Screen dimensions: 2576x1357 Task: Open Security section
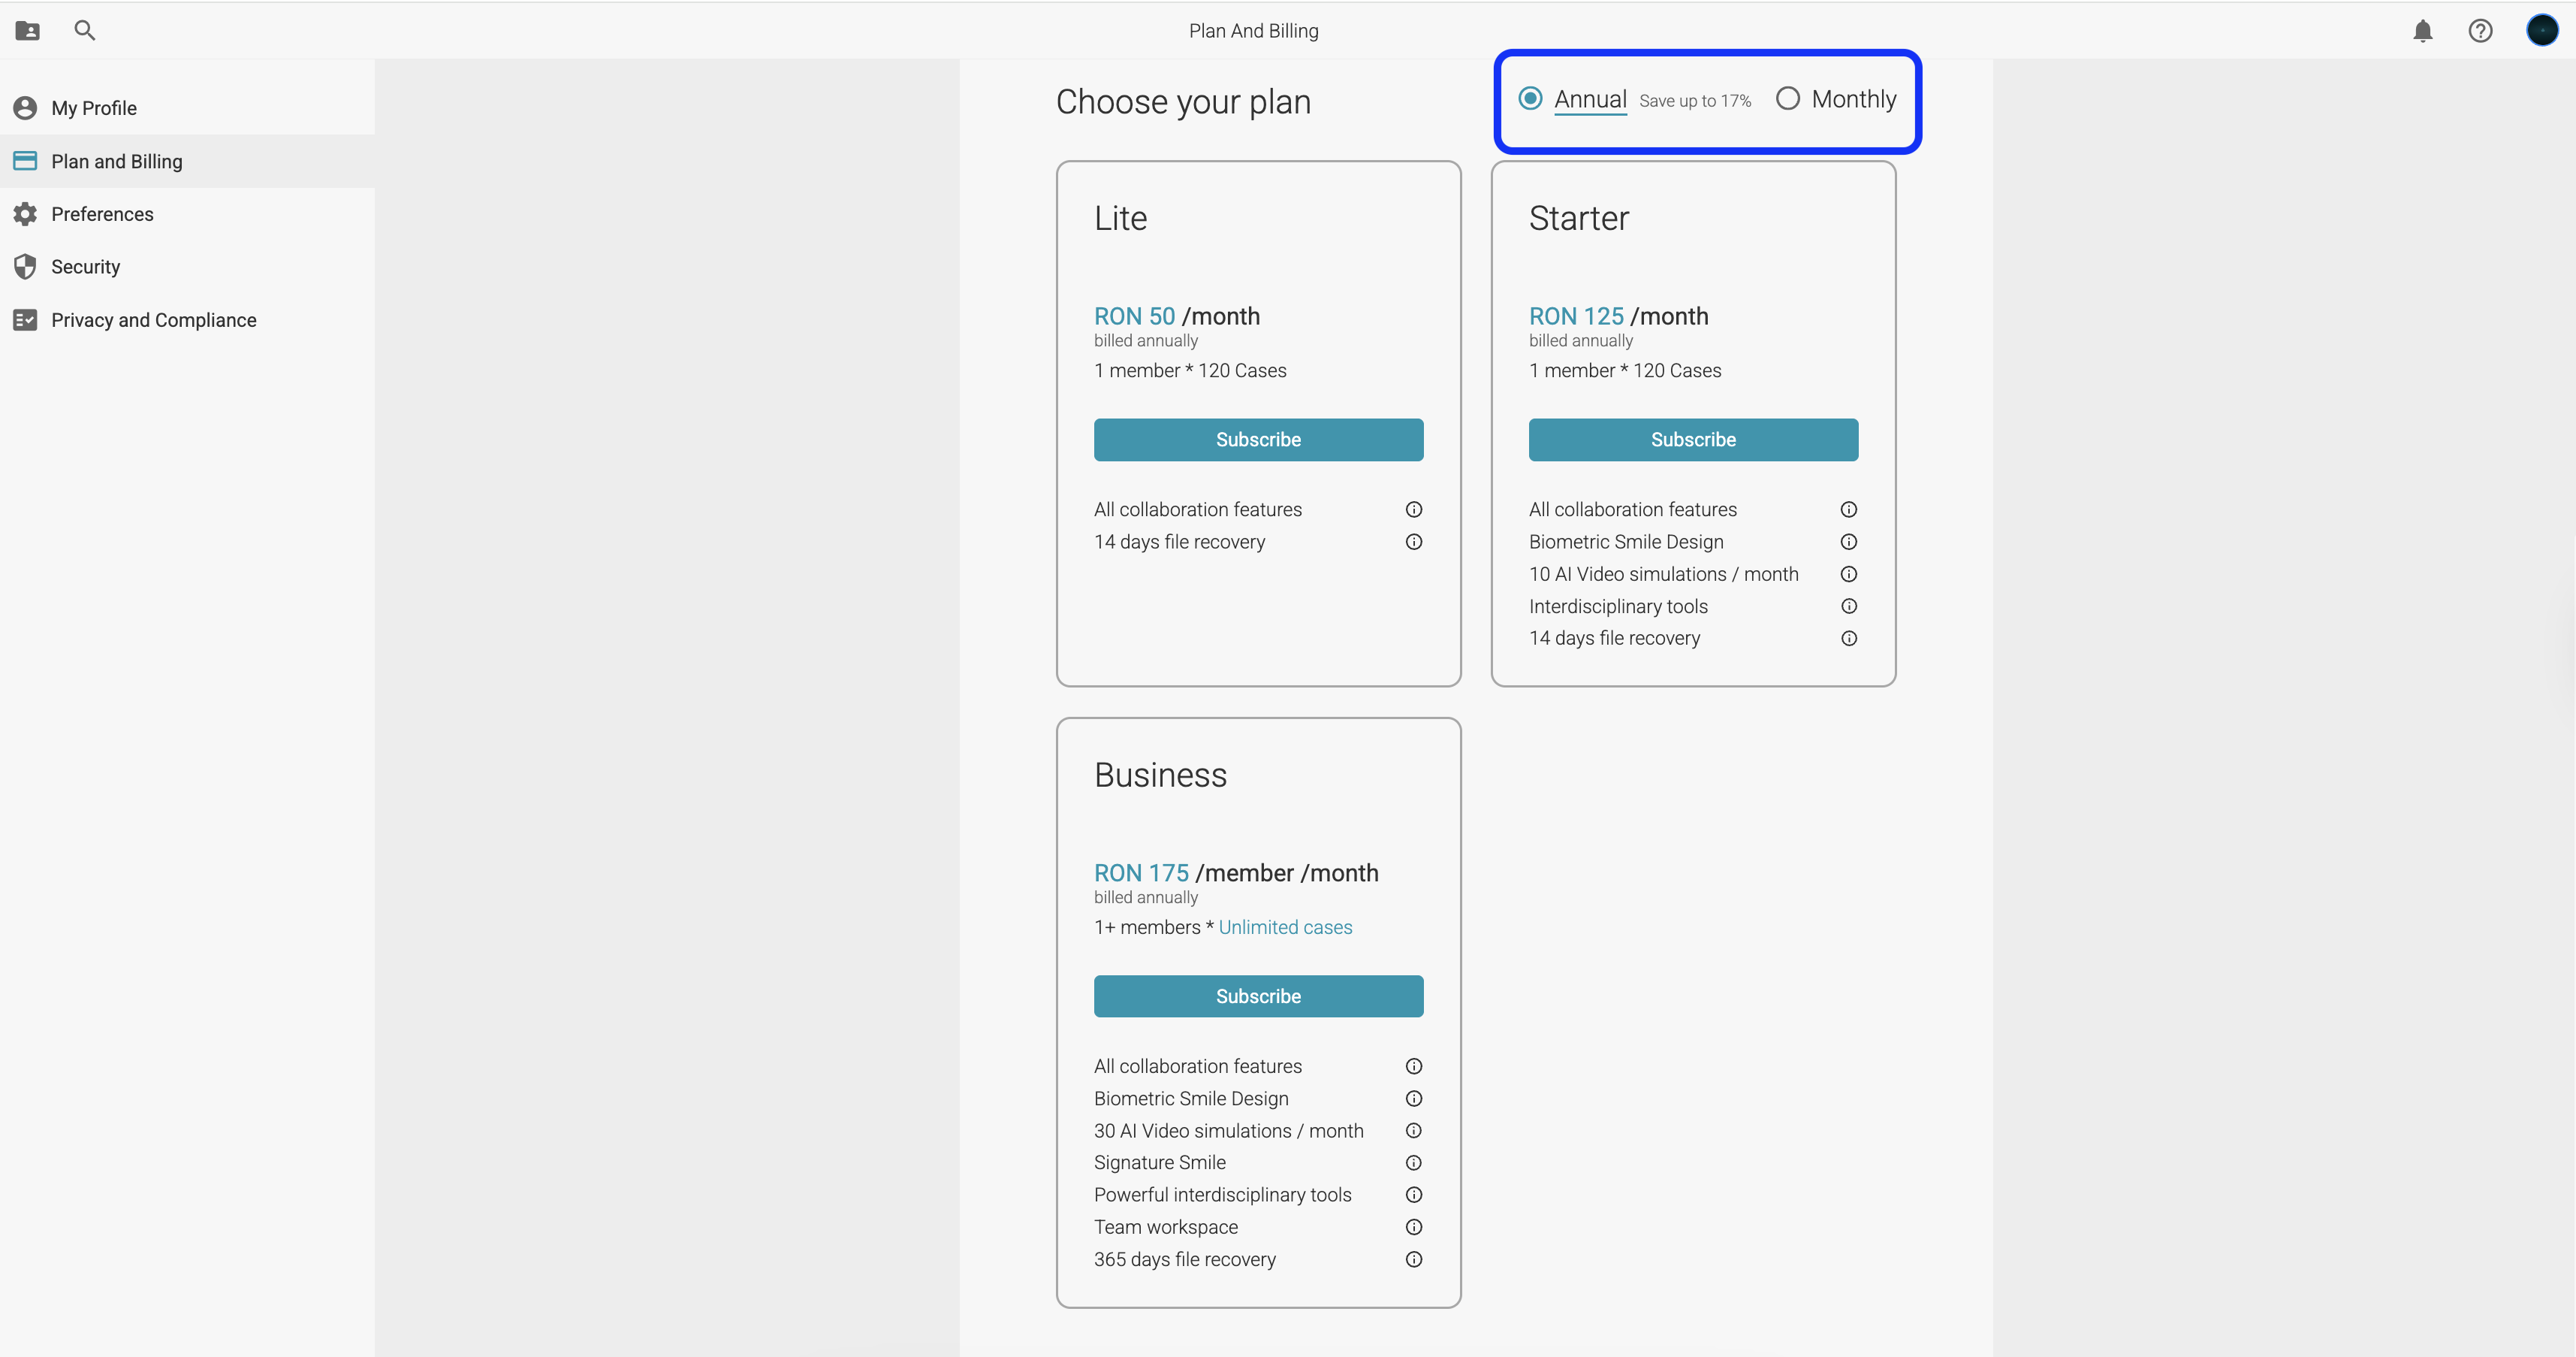click(187, 267)
